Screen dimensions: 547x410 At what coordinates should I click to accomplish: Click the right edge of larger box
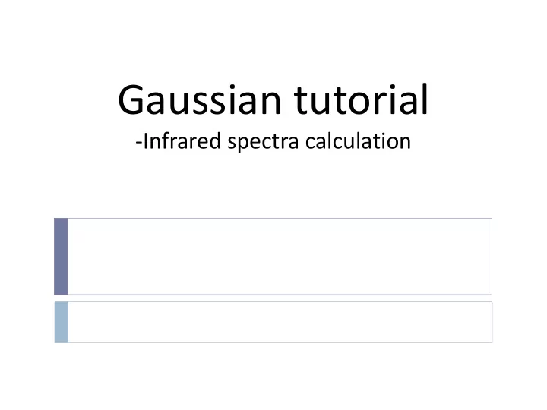492,257
